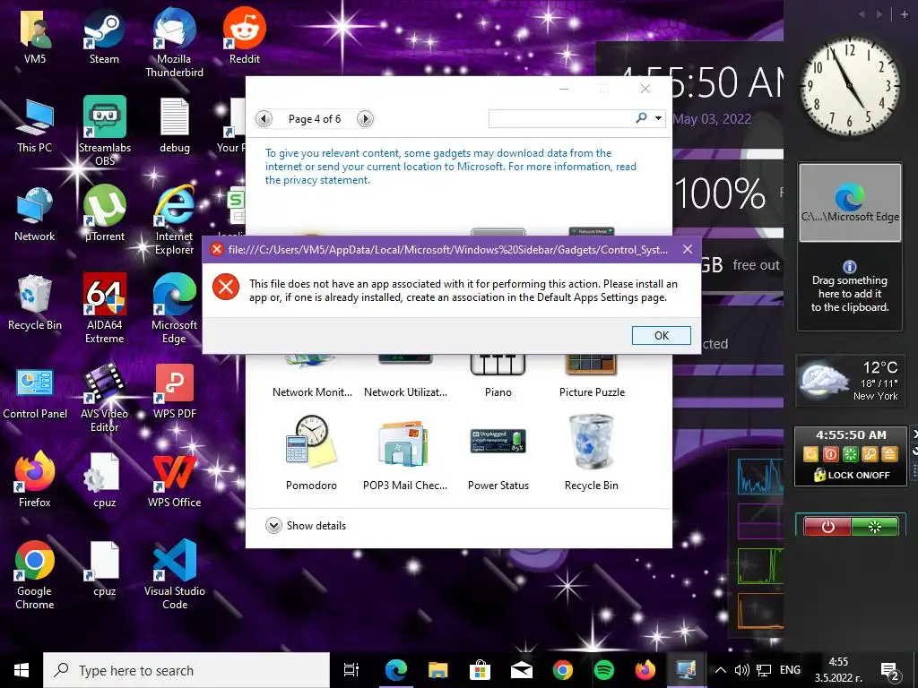This screenshot has width=918, height=688.
Task: Select the WPS Office desktop icon
Action: pos(175,480)
